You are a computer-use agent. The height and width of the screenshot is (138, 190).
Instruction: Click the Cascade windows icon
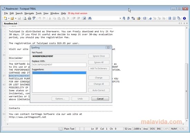(179, 18)
